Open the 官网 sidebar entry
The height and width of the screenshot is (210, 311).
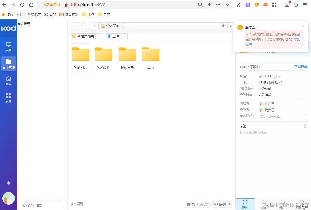click(9, 81)
